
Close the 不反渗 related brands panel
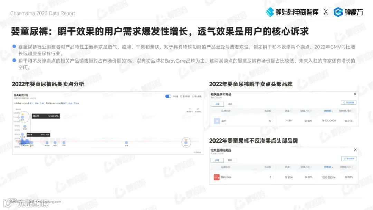[355, 150]
